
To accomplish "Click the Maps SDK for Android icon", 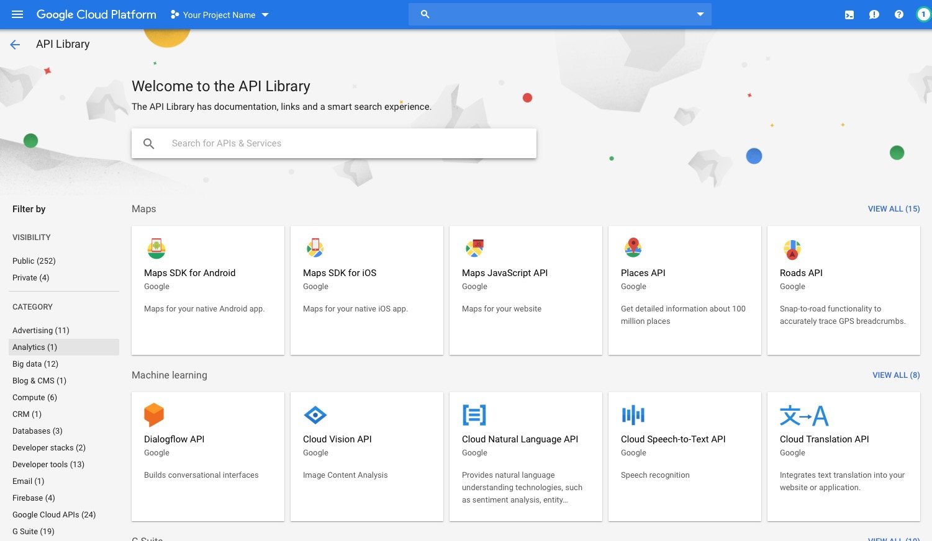I will click(156, 248).
